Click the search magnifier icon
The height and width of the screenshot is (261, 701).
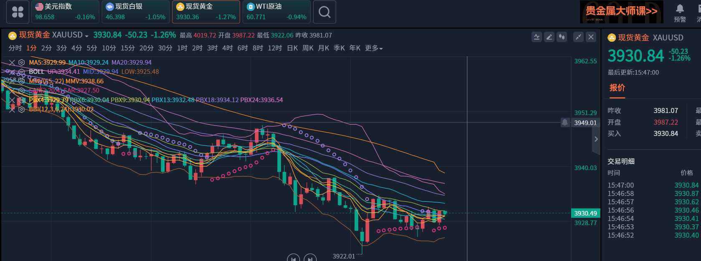pos(324,12)
